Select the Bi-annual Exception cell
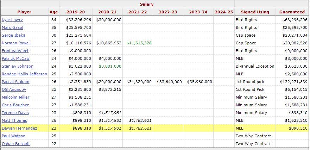This screenshot has width=310, height=150. [x=255, y=66]
